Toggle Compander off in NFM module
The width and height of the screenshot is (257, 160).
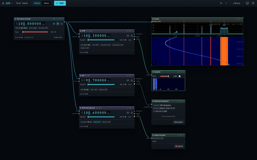(118, 45)
